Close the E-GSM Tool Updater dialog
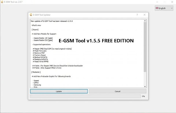Viewport: 176px width, 113px height. (x=145, y=15)
